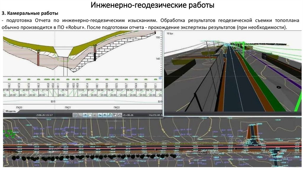Click the 150 elevation axis label
Image resolution: width=303 pixels, height=170 pixels.
[158, 37]
